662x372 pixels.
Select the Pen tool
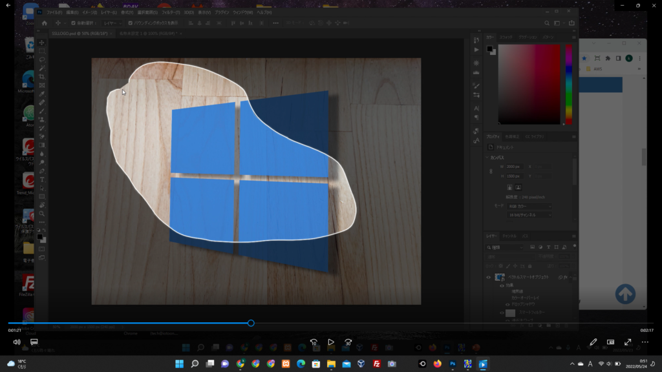click(x=42, y=170)
